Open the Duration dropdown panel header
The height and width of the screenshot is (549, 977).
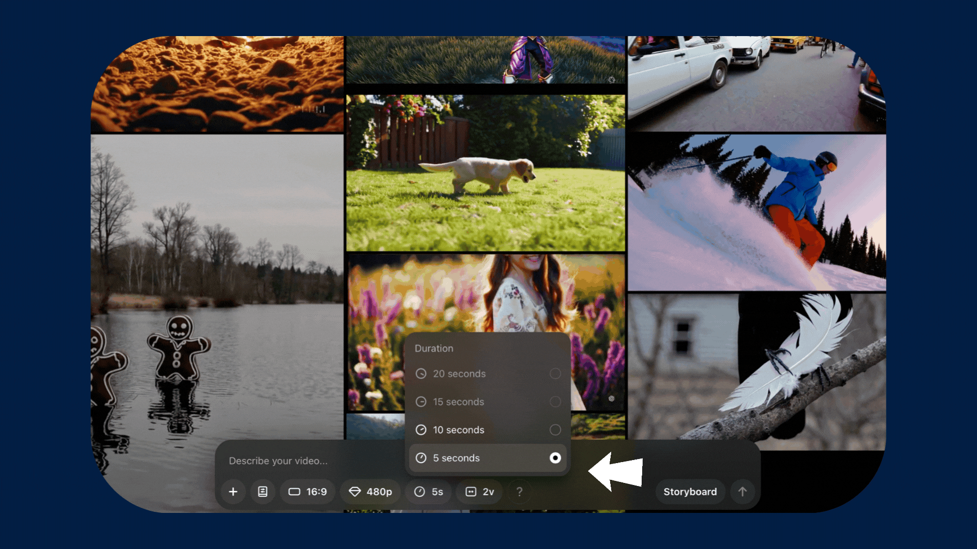coord(434,348)
